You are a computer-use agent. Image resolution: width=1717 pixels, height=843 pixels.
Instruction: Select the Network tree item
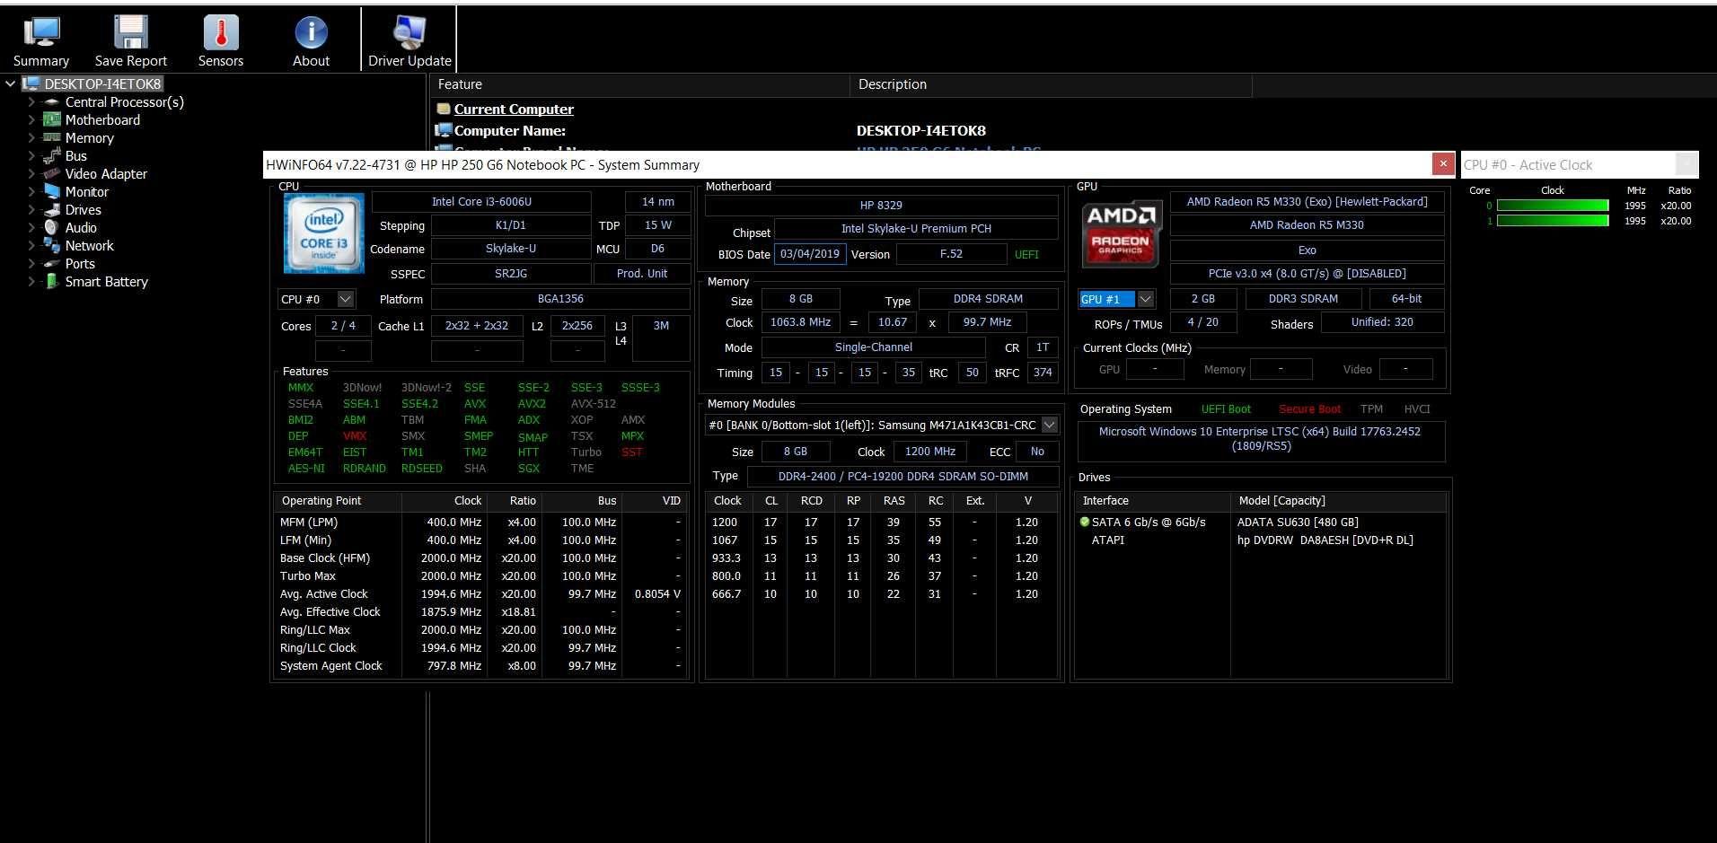click(x=90, y=245)
